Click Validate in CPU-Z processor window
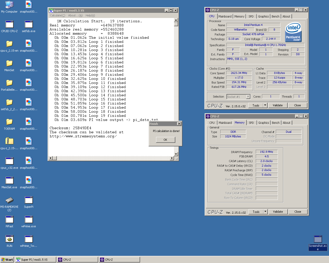This screenshot has height=263, width=329. coord(278,105)
